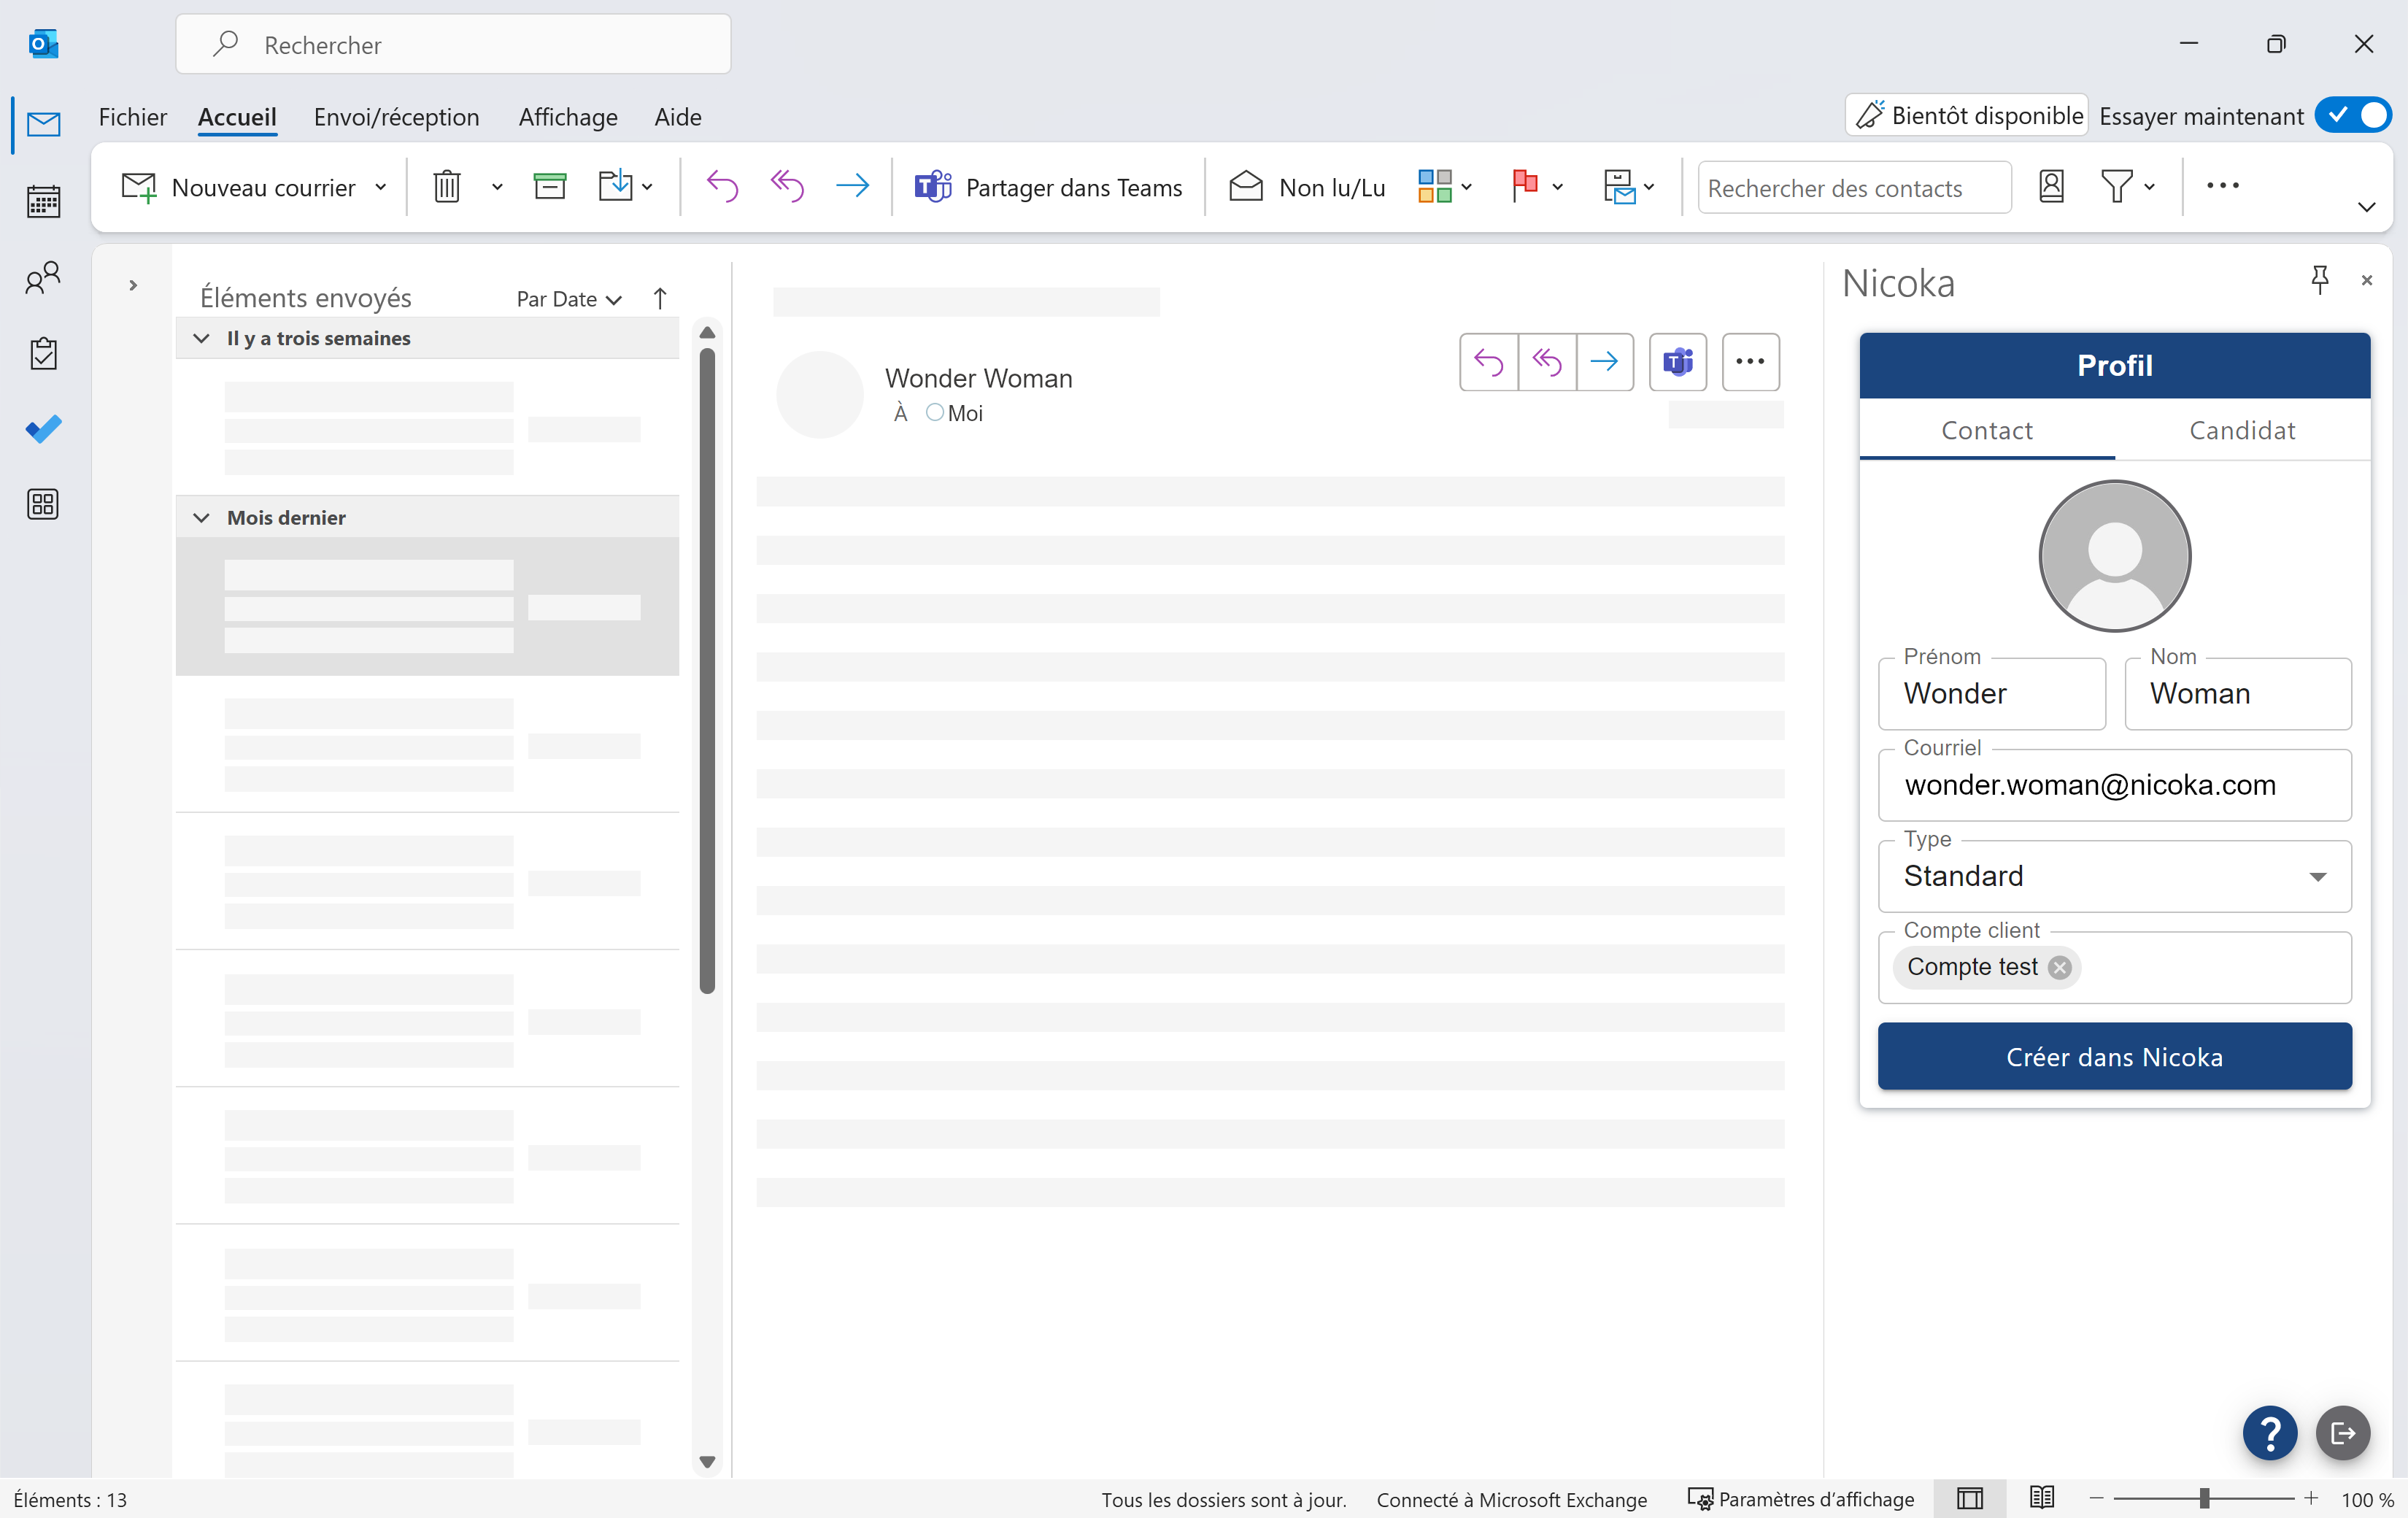Click Bientôt disponible button
This screenshot has height=1518, width=2408.
[x=1968, y=116]
